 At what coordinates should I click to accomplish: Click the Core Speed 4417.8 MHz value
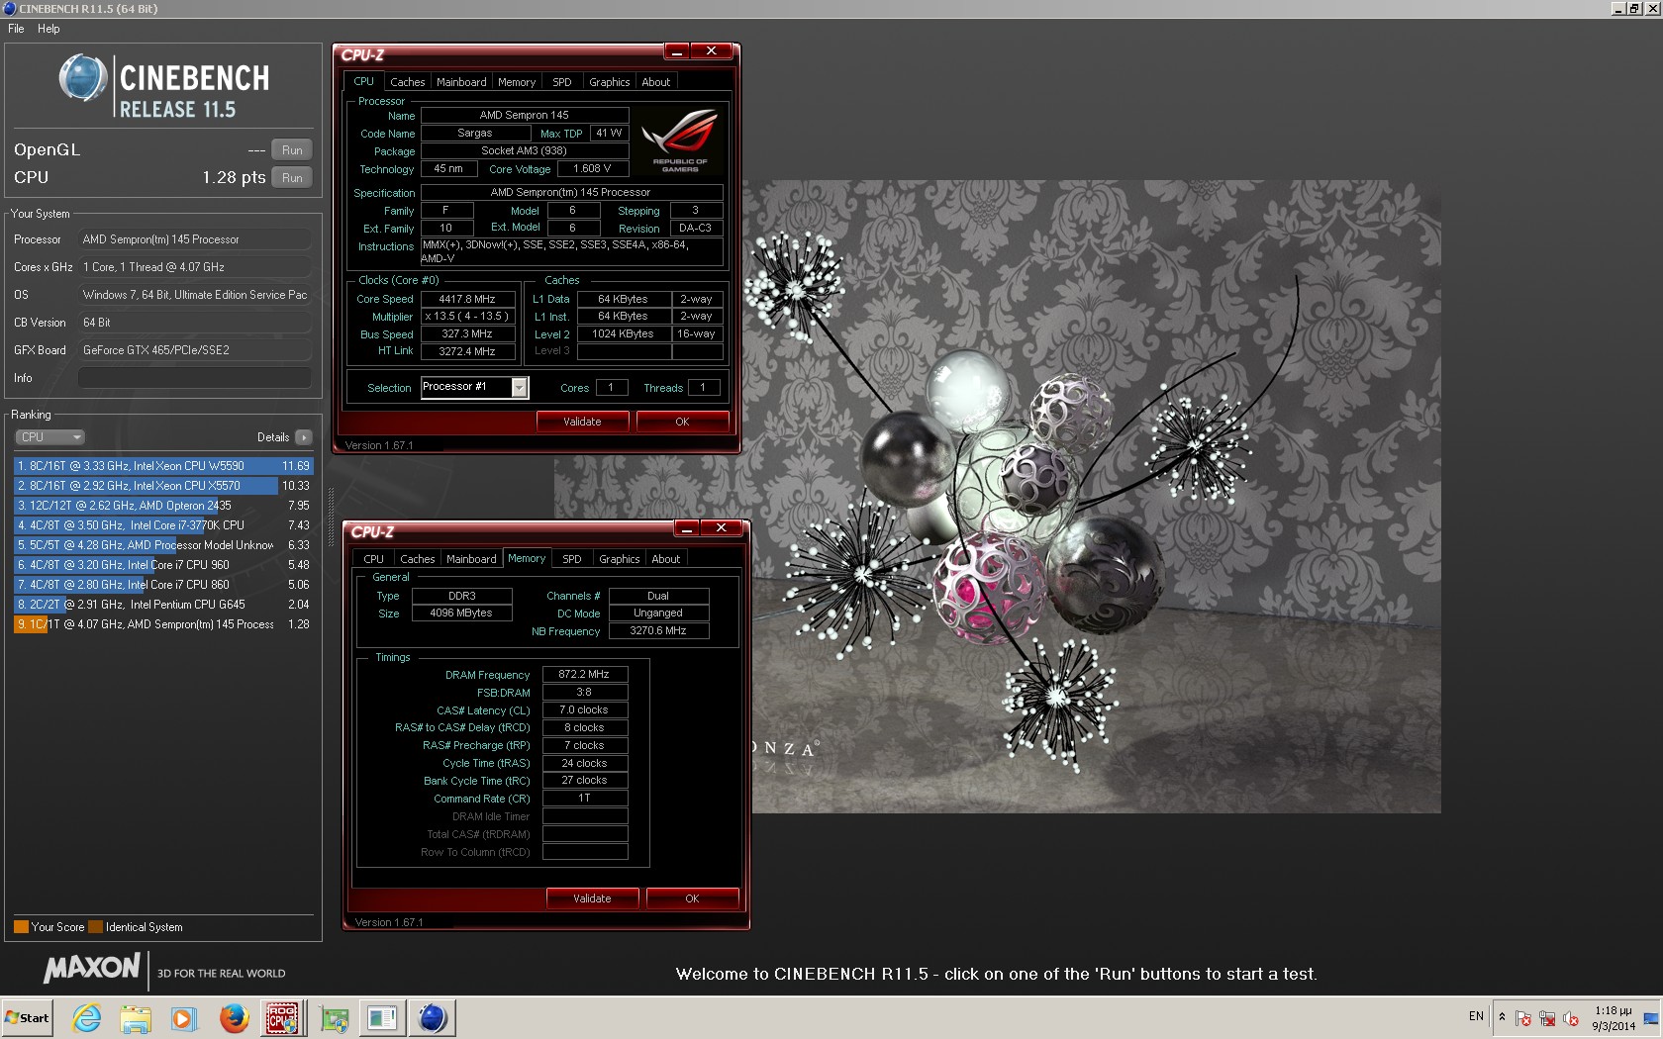[467, 299]
